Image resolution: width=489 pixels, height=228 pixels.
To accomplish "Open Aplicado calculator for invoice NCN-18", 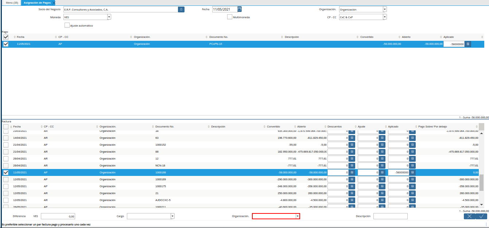I will coord(412,166).
